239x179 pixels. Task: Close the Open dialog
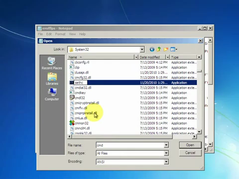201,41
